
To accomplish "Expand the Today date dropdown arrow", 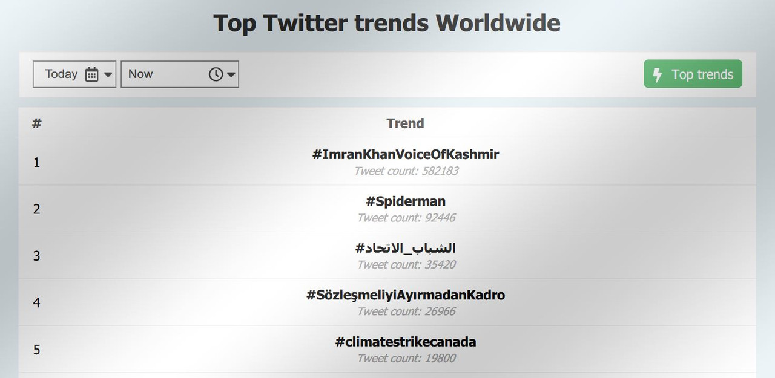I will (108, 75).
